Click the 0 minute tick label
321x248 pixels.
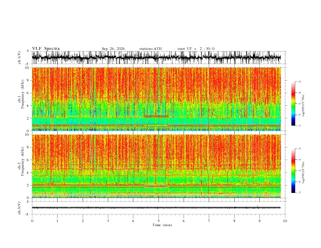(x=32, y=221)
